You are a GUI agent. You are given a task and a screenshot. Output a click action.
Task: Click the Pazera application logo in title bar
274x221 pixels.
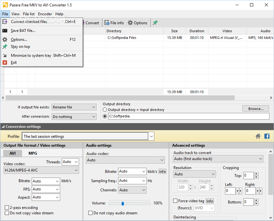click(5, 5)
